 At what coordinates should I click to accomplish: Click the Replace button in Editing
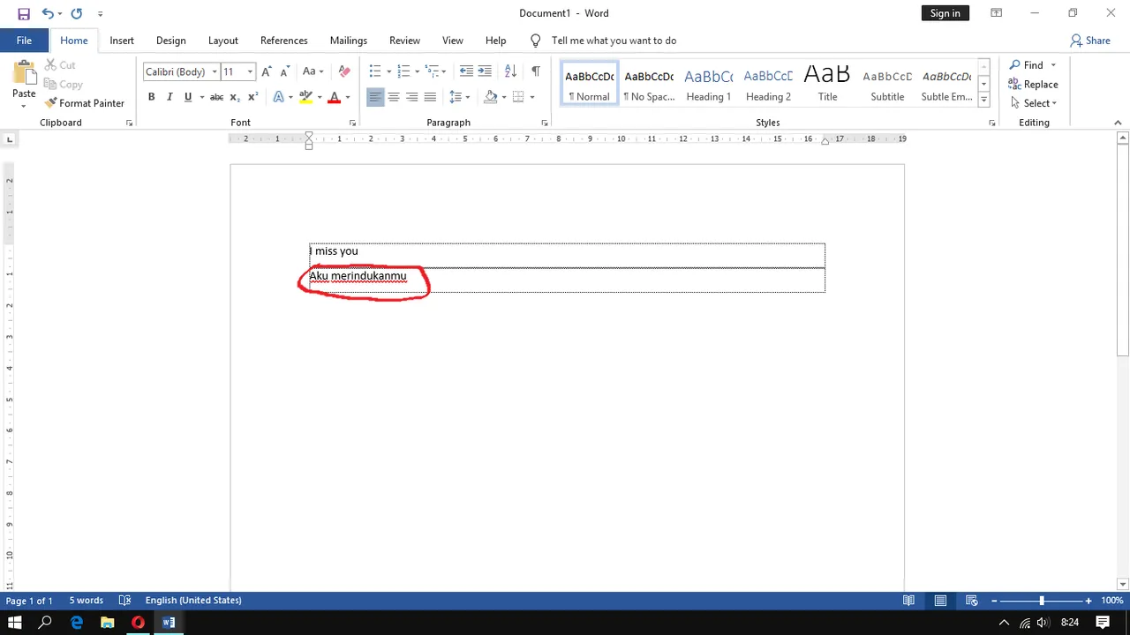pyautogui.click(x=1033, y=85)
